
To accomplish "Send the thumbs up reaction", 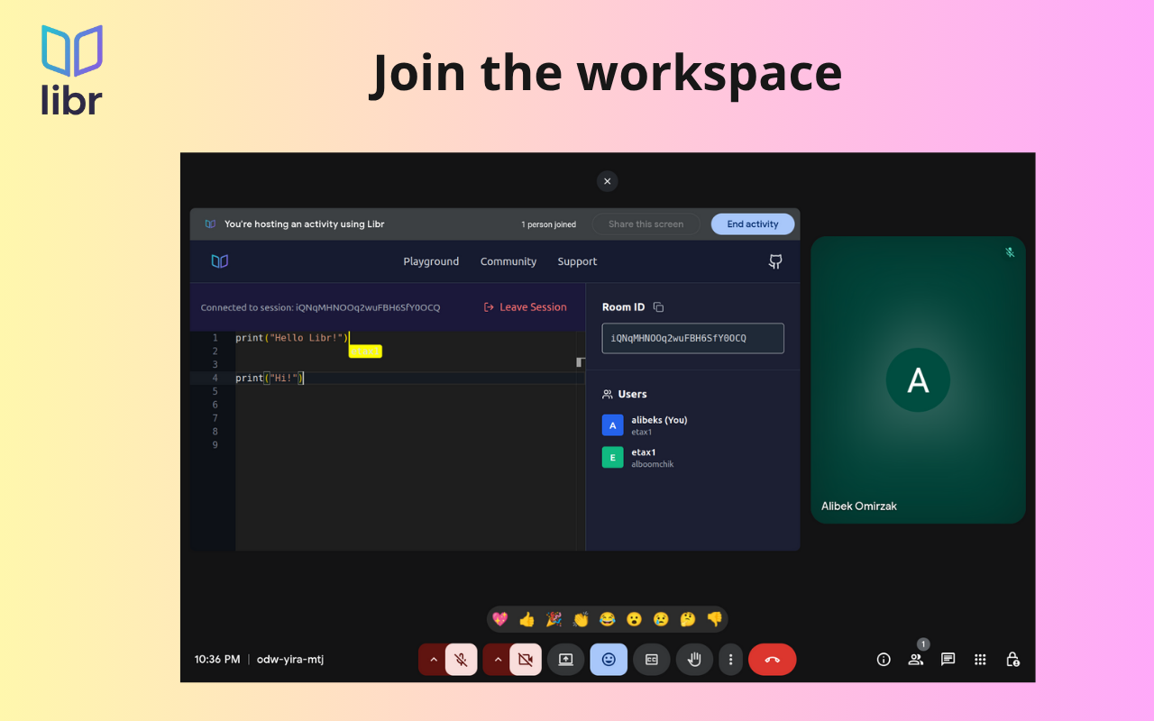I will pyautogui.click(x=527, y=619).
